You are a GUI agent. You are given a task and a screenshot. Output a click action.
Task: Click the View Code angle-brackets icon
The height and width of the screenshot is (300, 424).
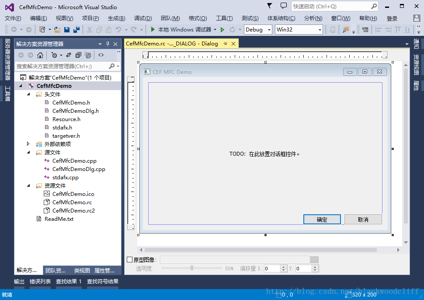click(101, 55)
